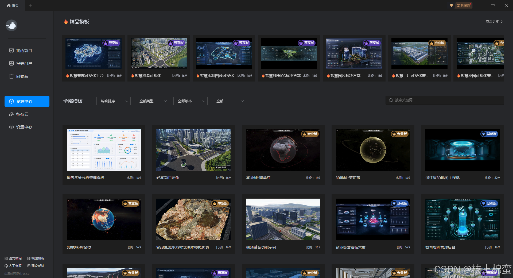The height and width of the screenshot is (278, 513).
Task: Open the 全部版本 dropdown
Action: [x=191, y=101]
